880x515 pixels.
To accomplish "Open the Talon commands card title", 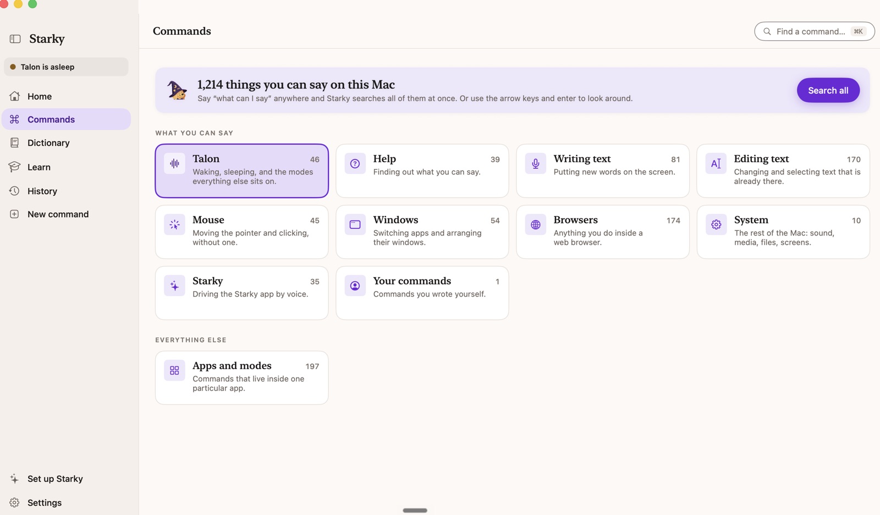I will tap(206, 158).
